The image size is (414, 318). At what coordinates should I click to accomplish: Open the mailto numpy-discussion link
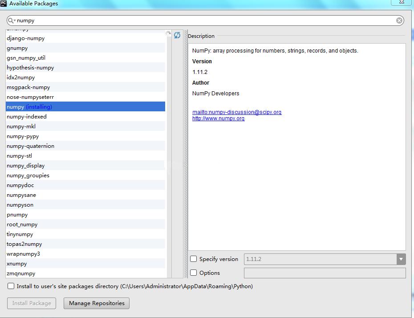coord(237,112)
